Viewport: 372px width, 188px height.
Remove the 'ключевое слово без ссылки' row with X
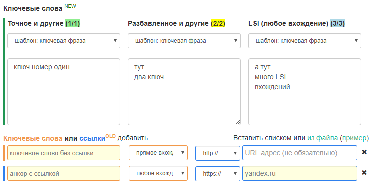[364, 152]
